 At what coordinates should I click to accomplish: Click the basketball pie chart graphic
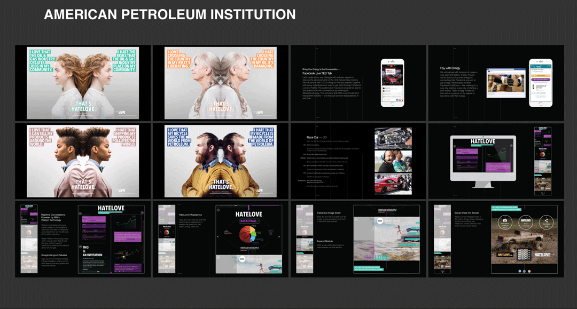pyautogui.click(x=248, y=235)
